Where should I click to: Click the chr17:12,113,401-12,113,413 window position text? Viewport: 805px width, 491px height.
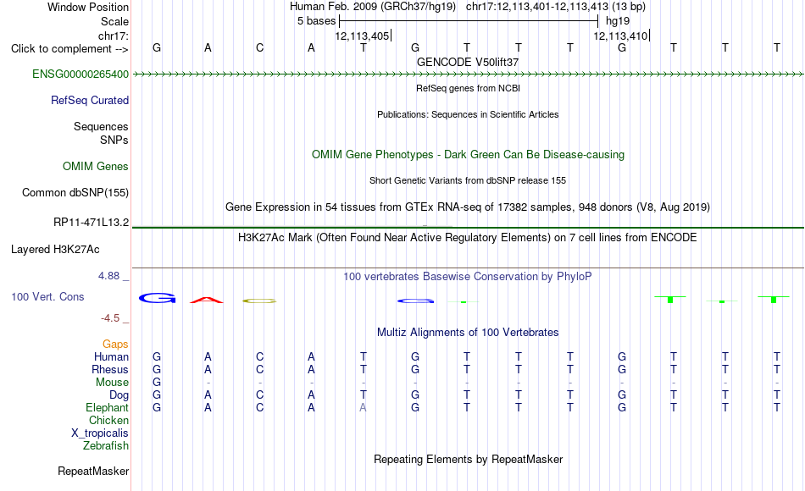556,7
